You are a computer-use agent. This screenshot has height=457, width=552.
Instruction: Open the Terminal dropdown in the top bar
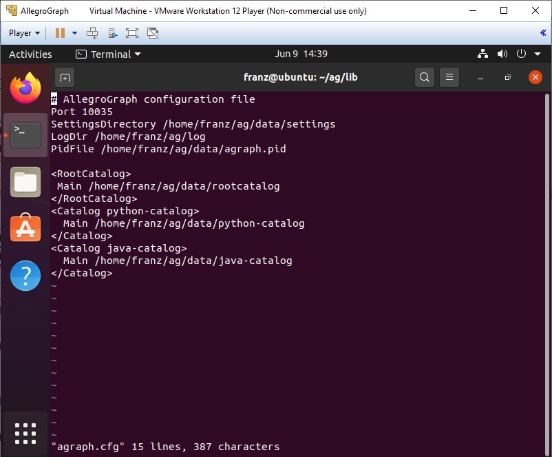(109, 54)
